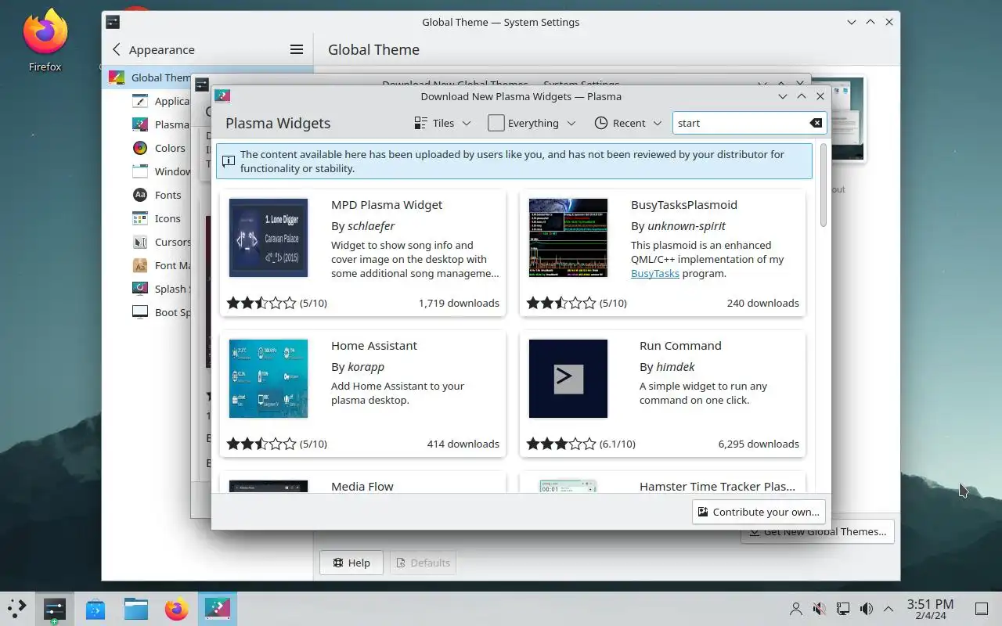Select the Icons entry text in sidebar
The width and height of the screenshot is (1002, 626).
[168, 218]
